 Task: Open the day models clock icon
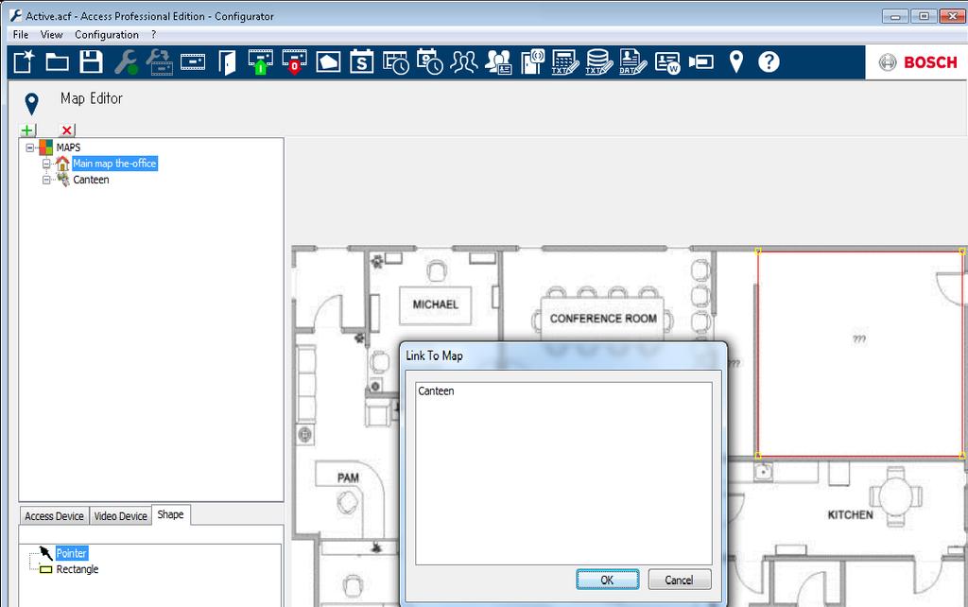[x=396, y=62]
